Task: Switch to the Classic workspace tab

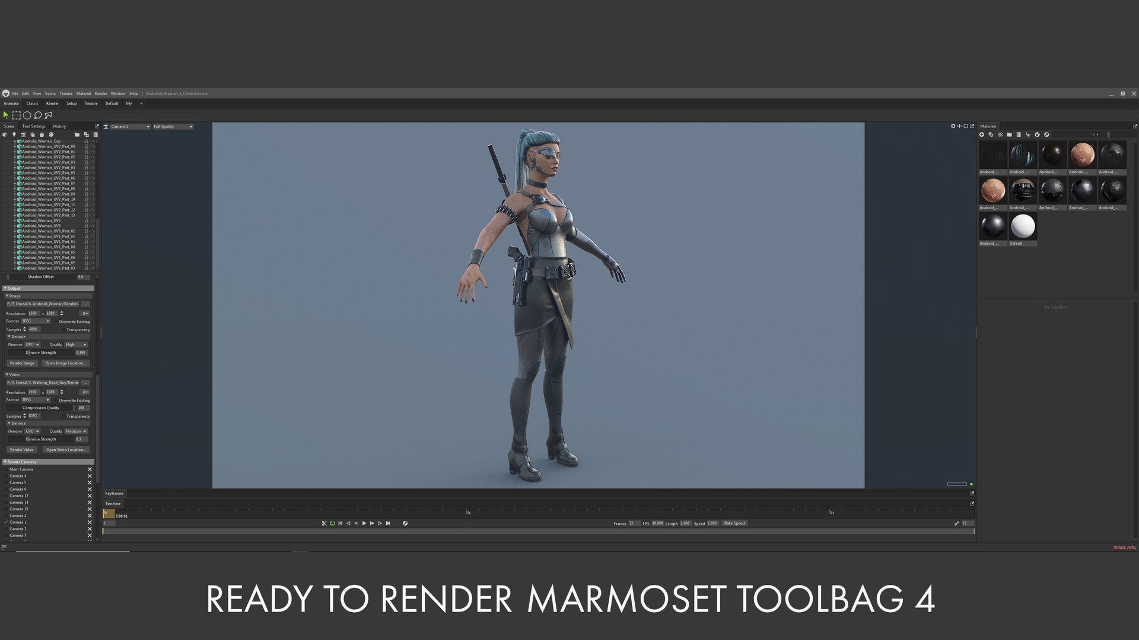Action: pyautogui.click(x=33, y=104)
